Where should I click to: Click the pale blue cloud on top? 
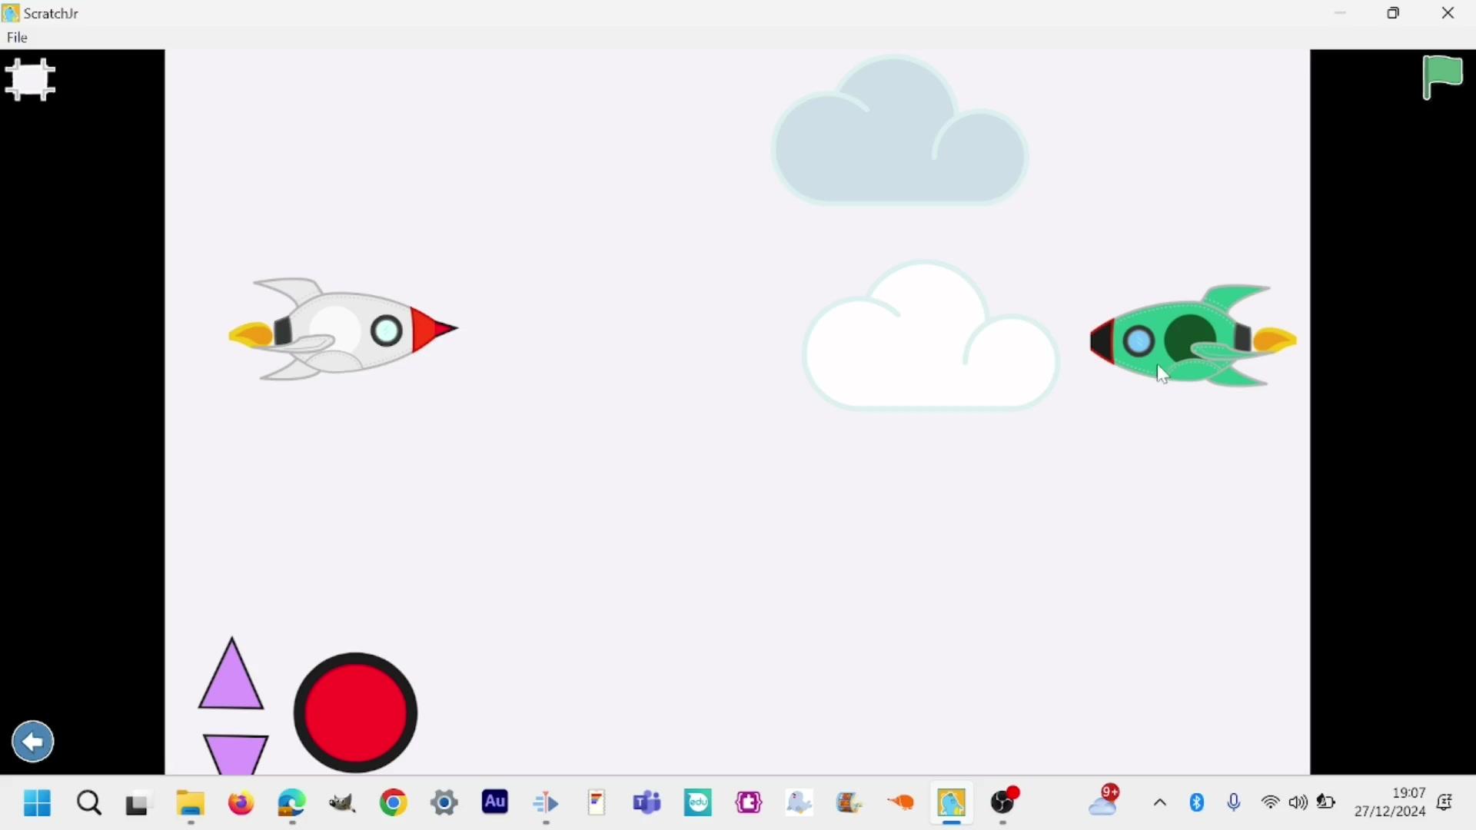[x=899, y=146]
